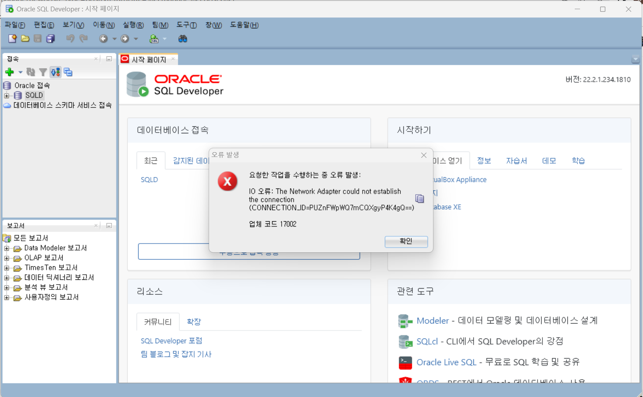Minimize the 접속 panel
643x397 pixels.
tap(109, 59)
